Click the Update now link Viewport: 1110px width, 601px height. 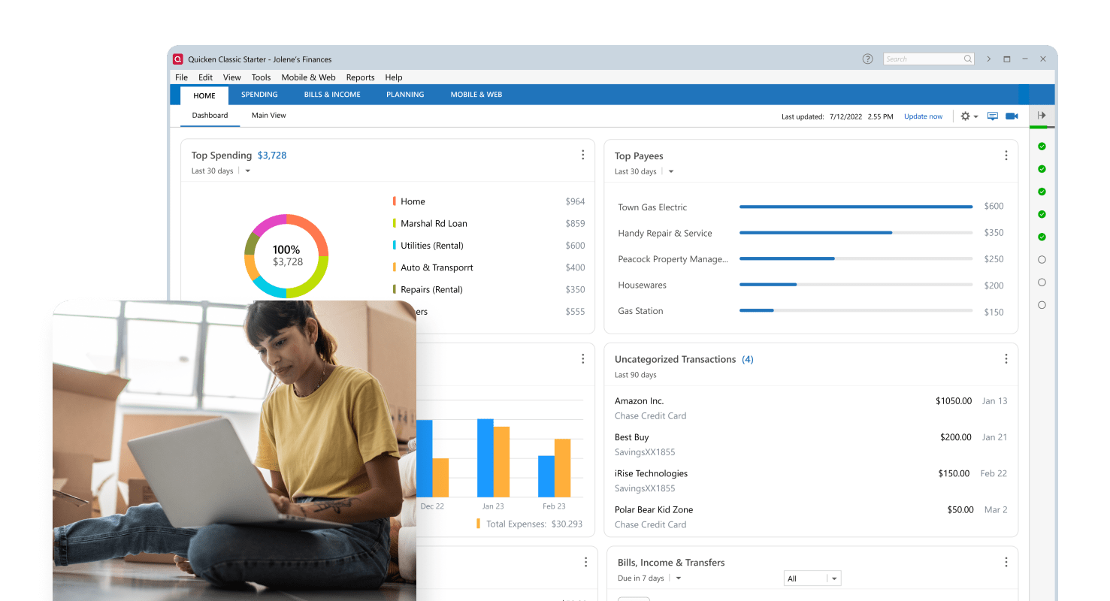point(923,116)
